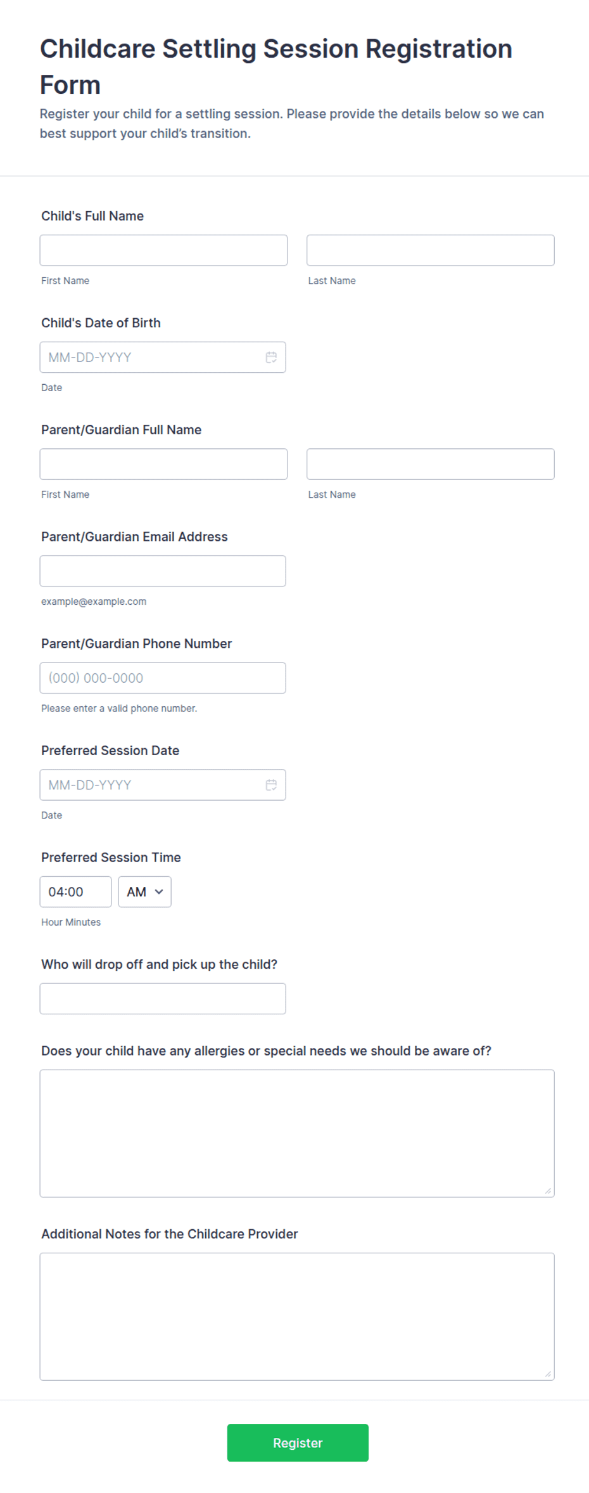Image resolution: width=589 pixels, height=1493 pixels.
Task: Open calendar picker for Preferred Session Date
Action: (271, 785)
